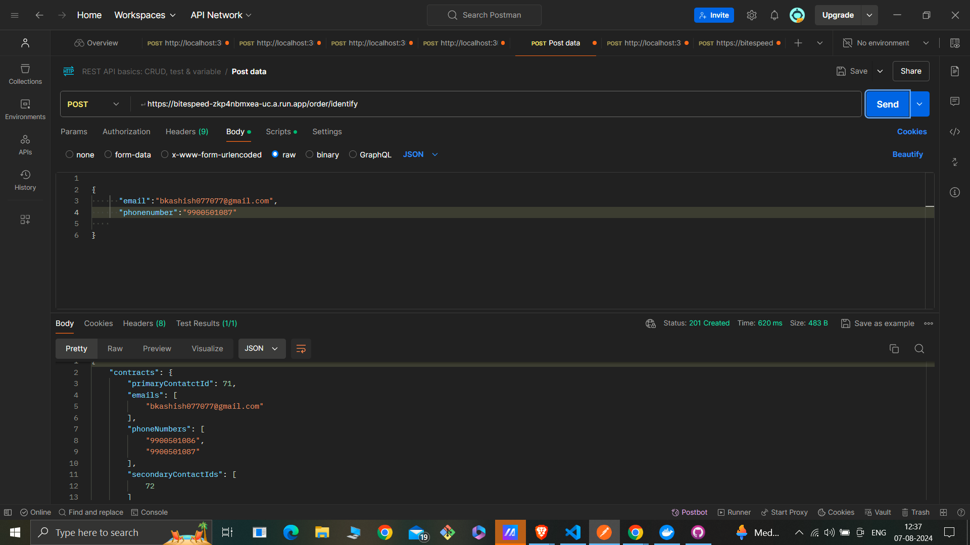Screen dimensions: 970x545
Task: Click the code snippet icon
Action: 954,132
